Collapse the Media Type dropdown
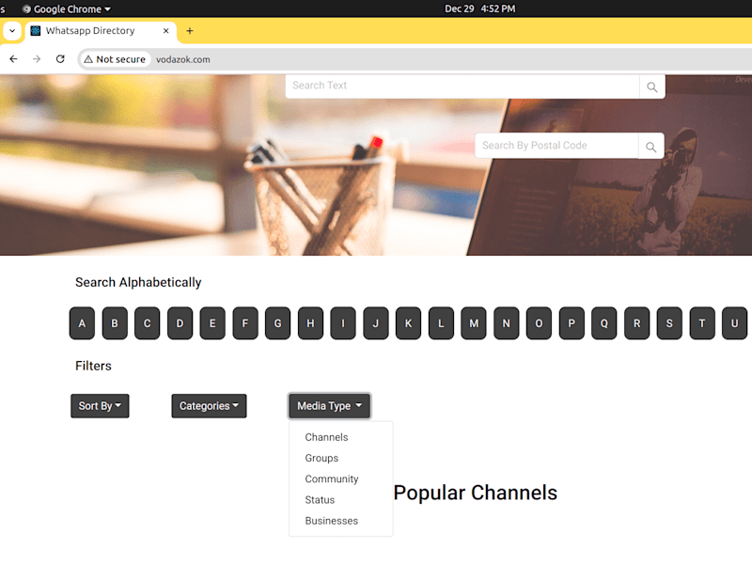 330,406
